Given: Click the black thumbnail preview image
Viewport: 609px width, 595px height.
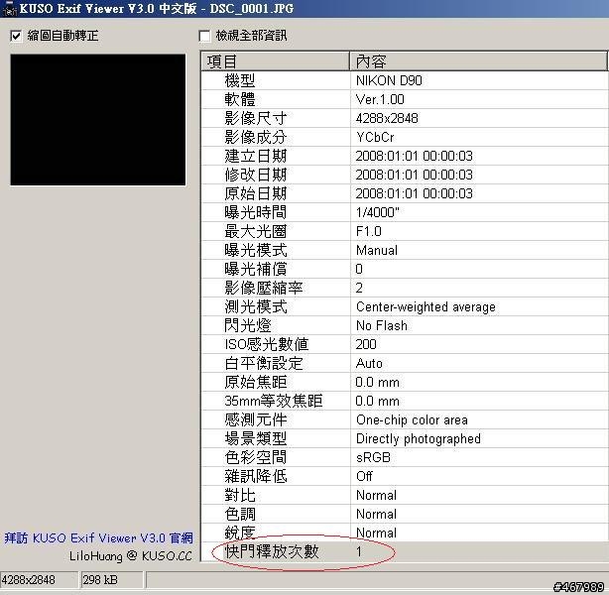Looking at the screenshot, I should (98, 120).
